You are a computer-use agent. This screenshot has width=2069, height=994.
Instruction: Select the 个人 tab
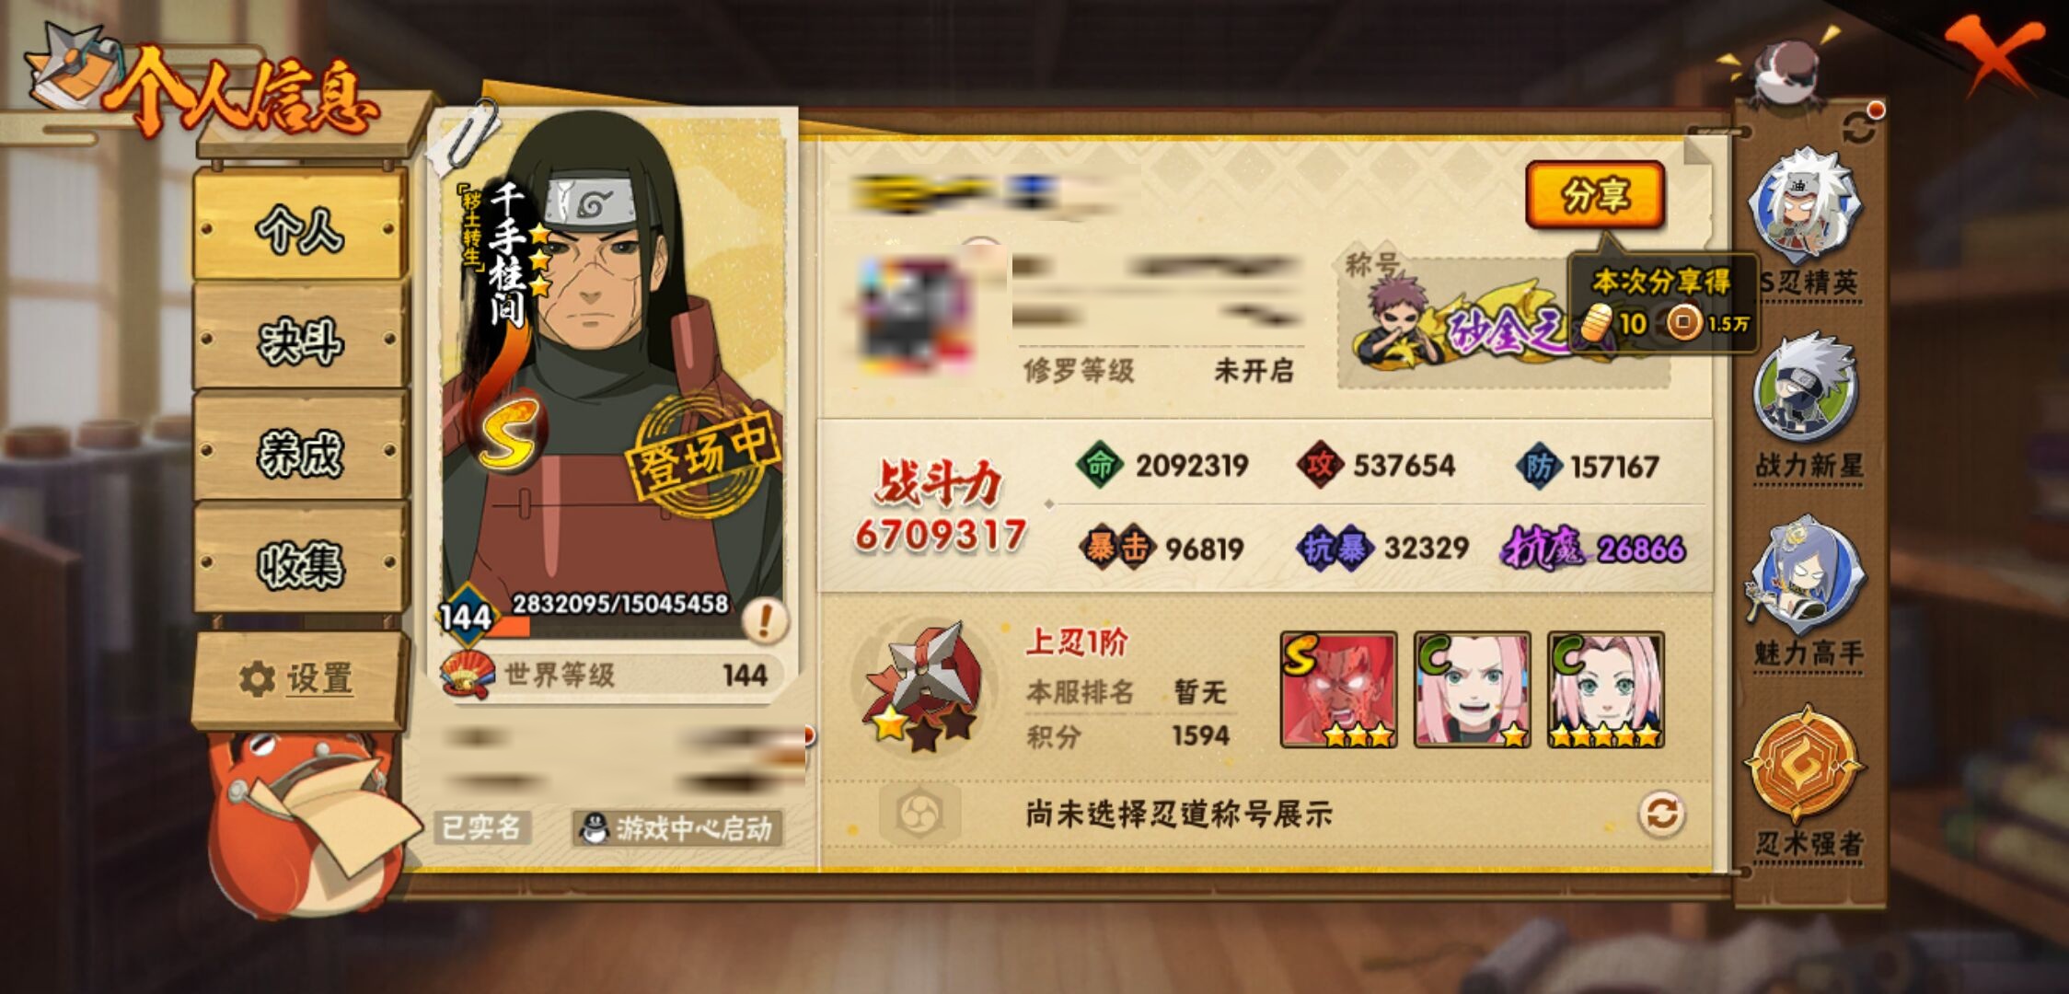[300, 226]
